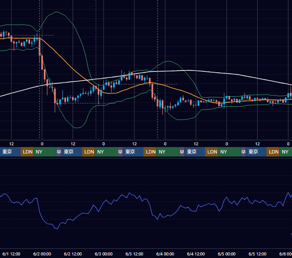The height and width of the screenshot is (258, 292).
Task: Select the LDN session block on 6/2
Action: 88,152
